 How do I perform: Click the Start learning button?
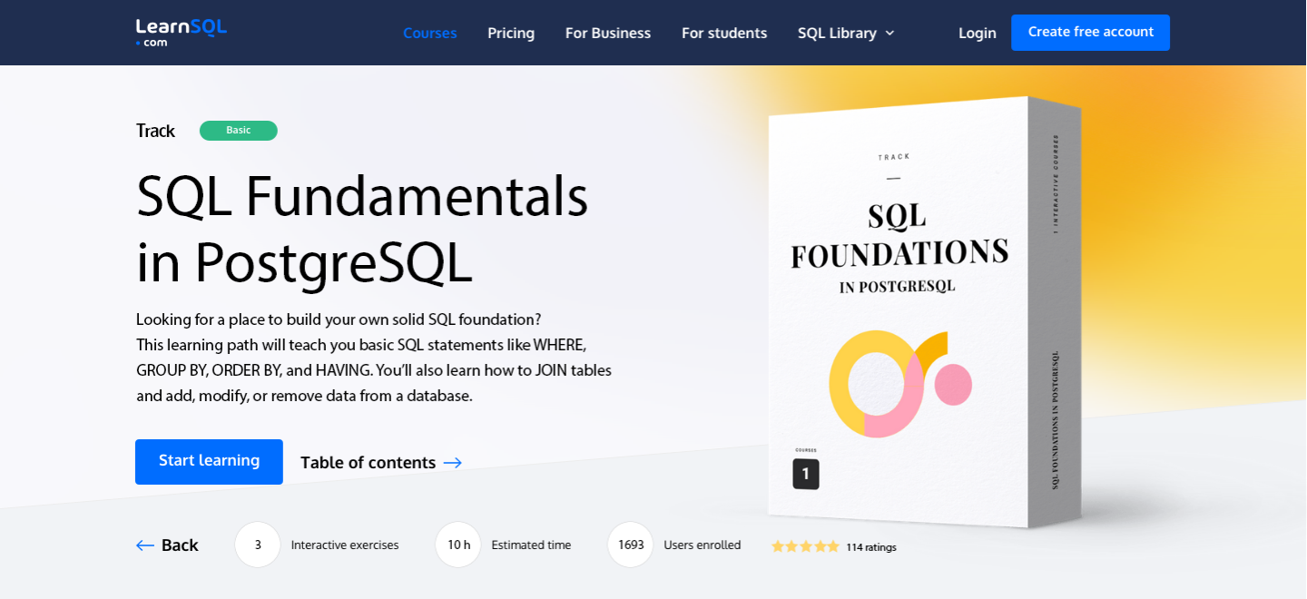pyautogui.click(x=209, y=462)
